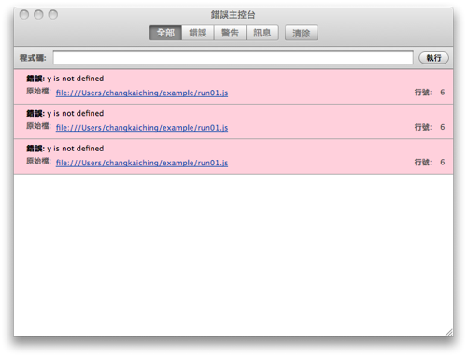Image resolution: width=467 pixels, height=357 pixels.
Task: Select the third error message row
Action: [x=233, y=157]
